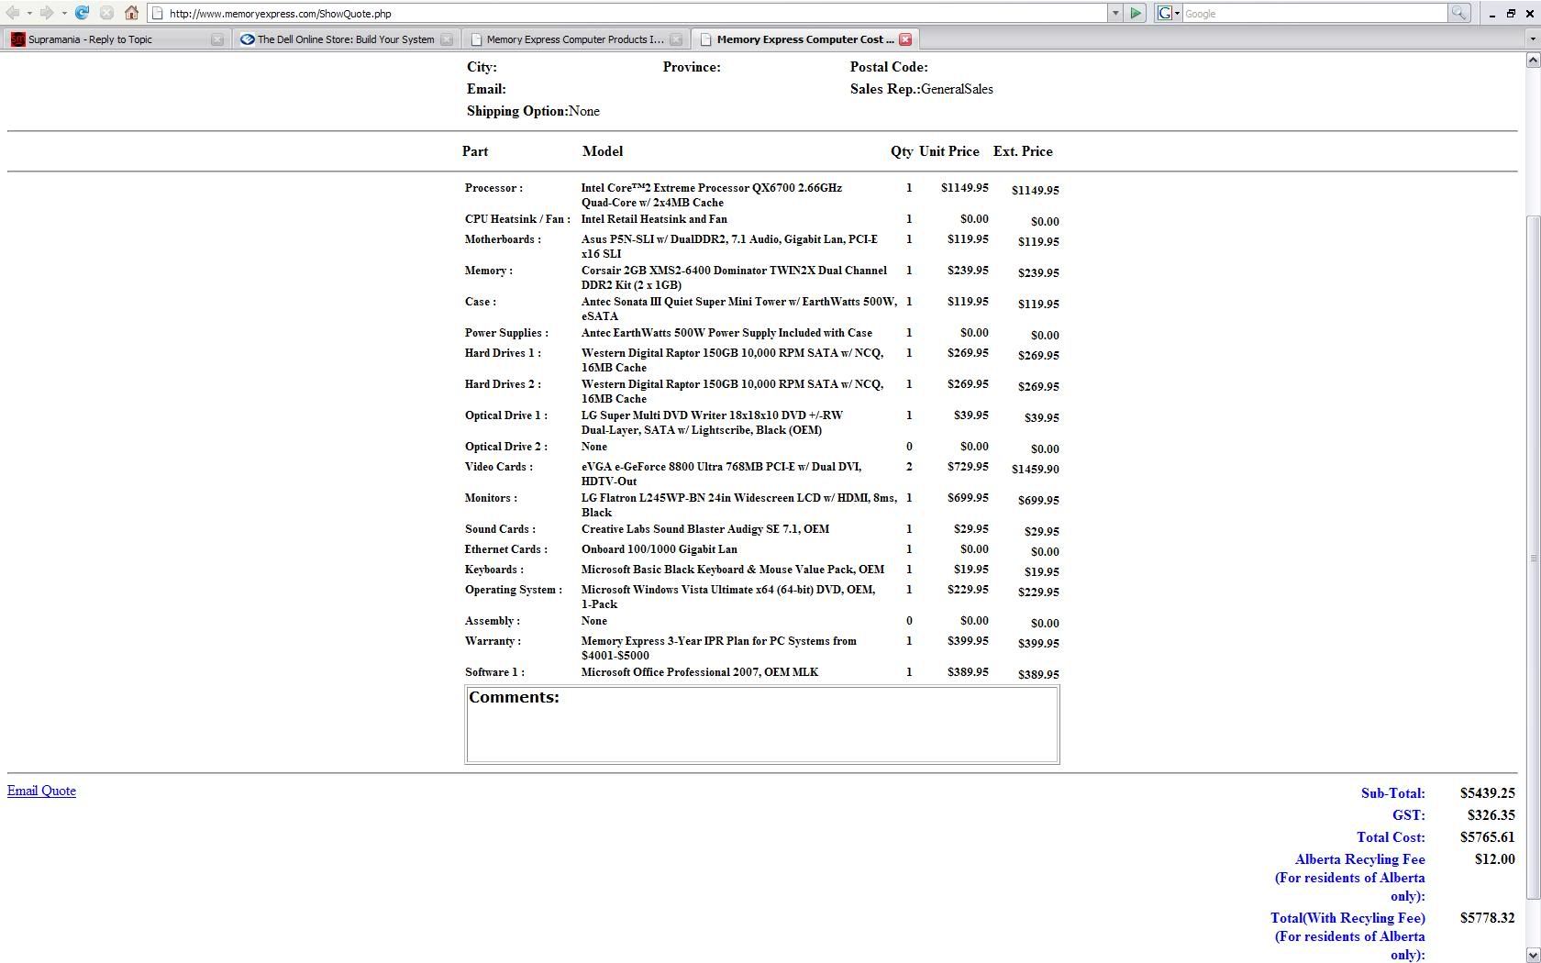
Task: Click the LG Super Multi DVD Writer text
Action: coord(712,423)
